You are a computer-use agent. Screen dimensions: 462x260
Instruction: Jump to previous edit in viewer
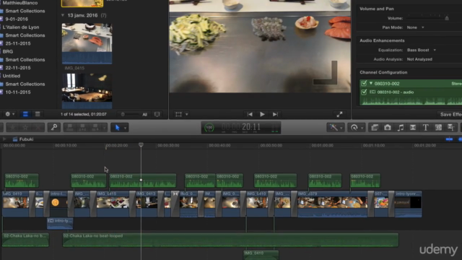tap(250, 114)
